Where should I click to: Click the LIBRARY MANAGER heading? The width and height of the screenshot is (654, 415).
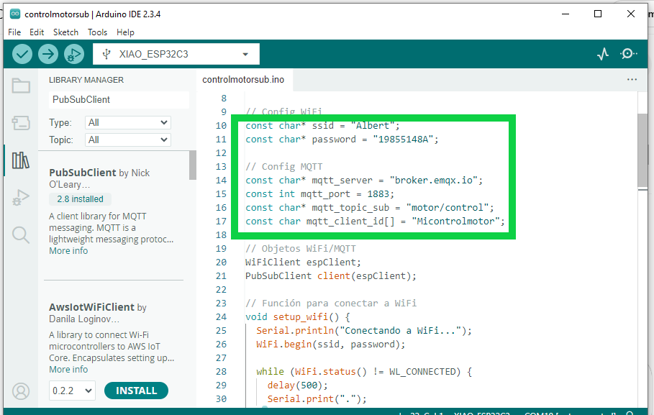(86, 80)
